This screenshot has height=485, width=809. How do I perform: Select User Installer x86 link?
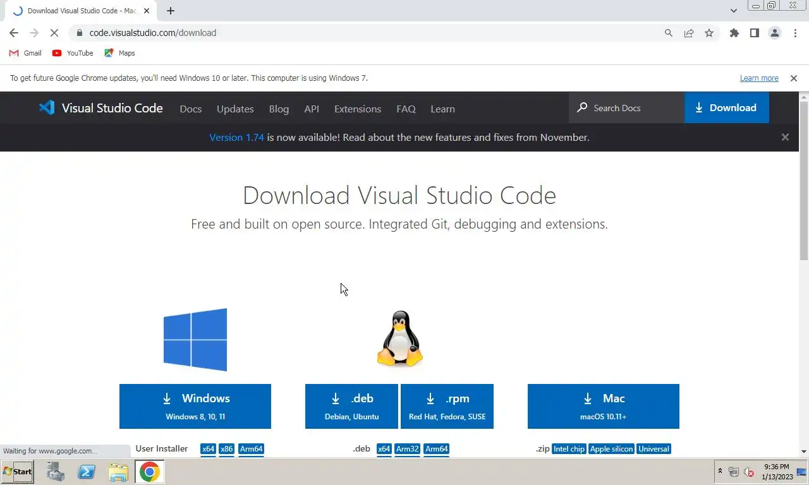tap(227, 449)
